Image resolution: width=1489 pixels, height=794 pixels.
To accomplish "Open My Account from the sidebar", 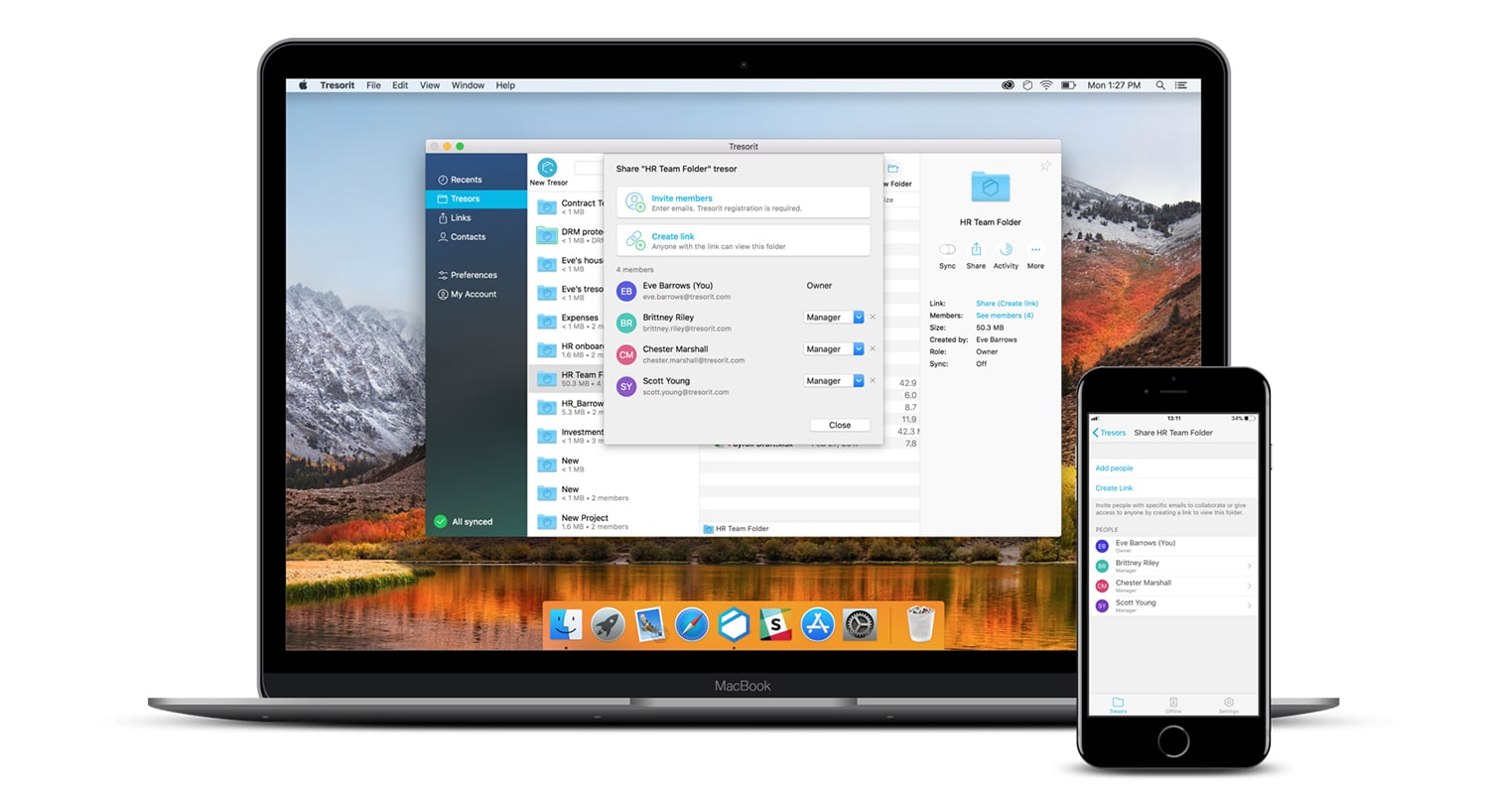I will coord(476,294).
